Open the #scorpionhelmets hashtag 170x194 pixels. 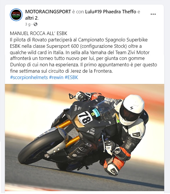29,77
